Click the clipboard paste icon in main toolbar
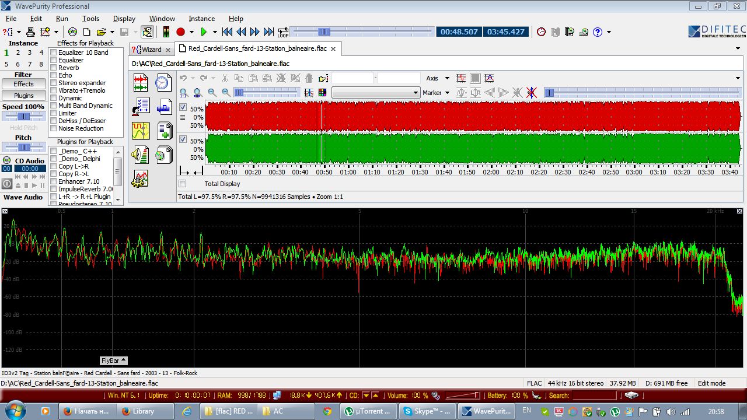The height and width of the screenshot is (420, 747). coord(147,32)
